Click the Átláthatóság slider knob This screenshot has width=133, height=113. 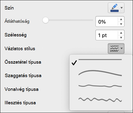(x=45, y=20)
